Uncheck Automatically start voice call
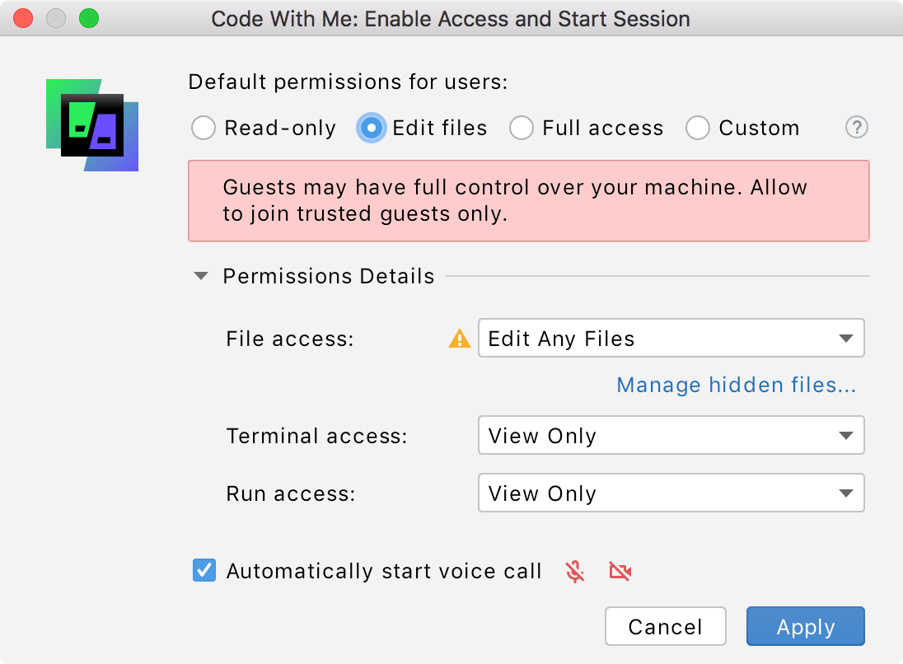This screenshot has width=903, height=664. (x=204, y=569)
